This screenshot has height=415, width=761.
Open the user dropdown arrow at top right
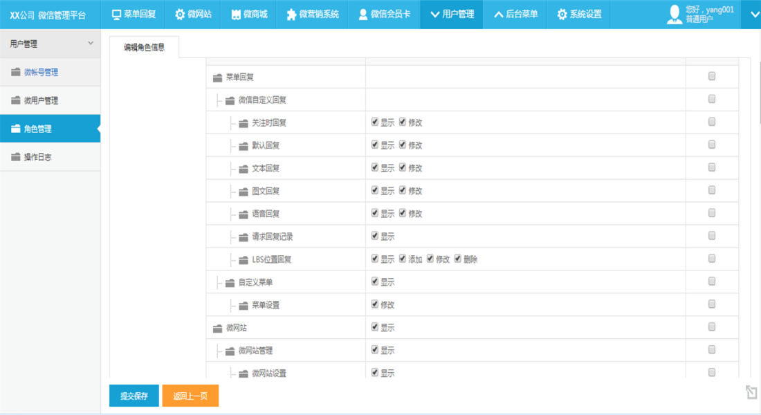click(754, 15)
